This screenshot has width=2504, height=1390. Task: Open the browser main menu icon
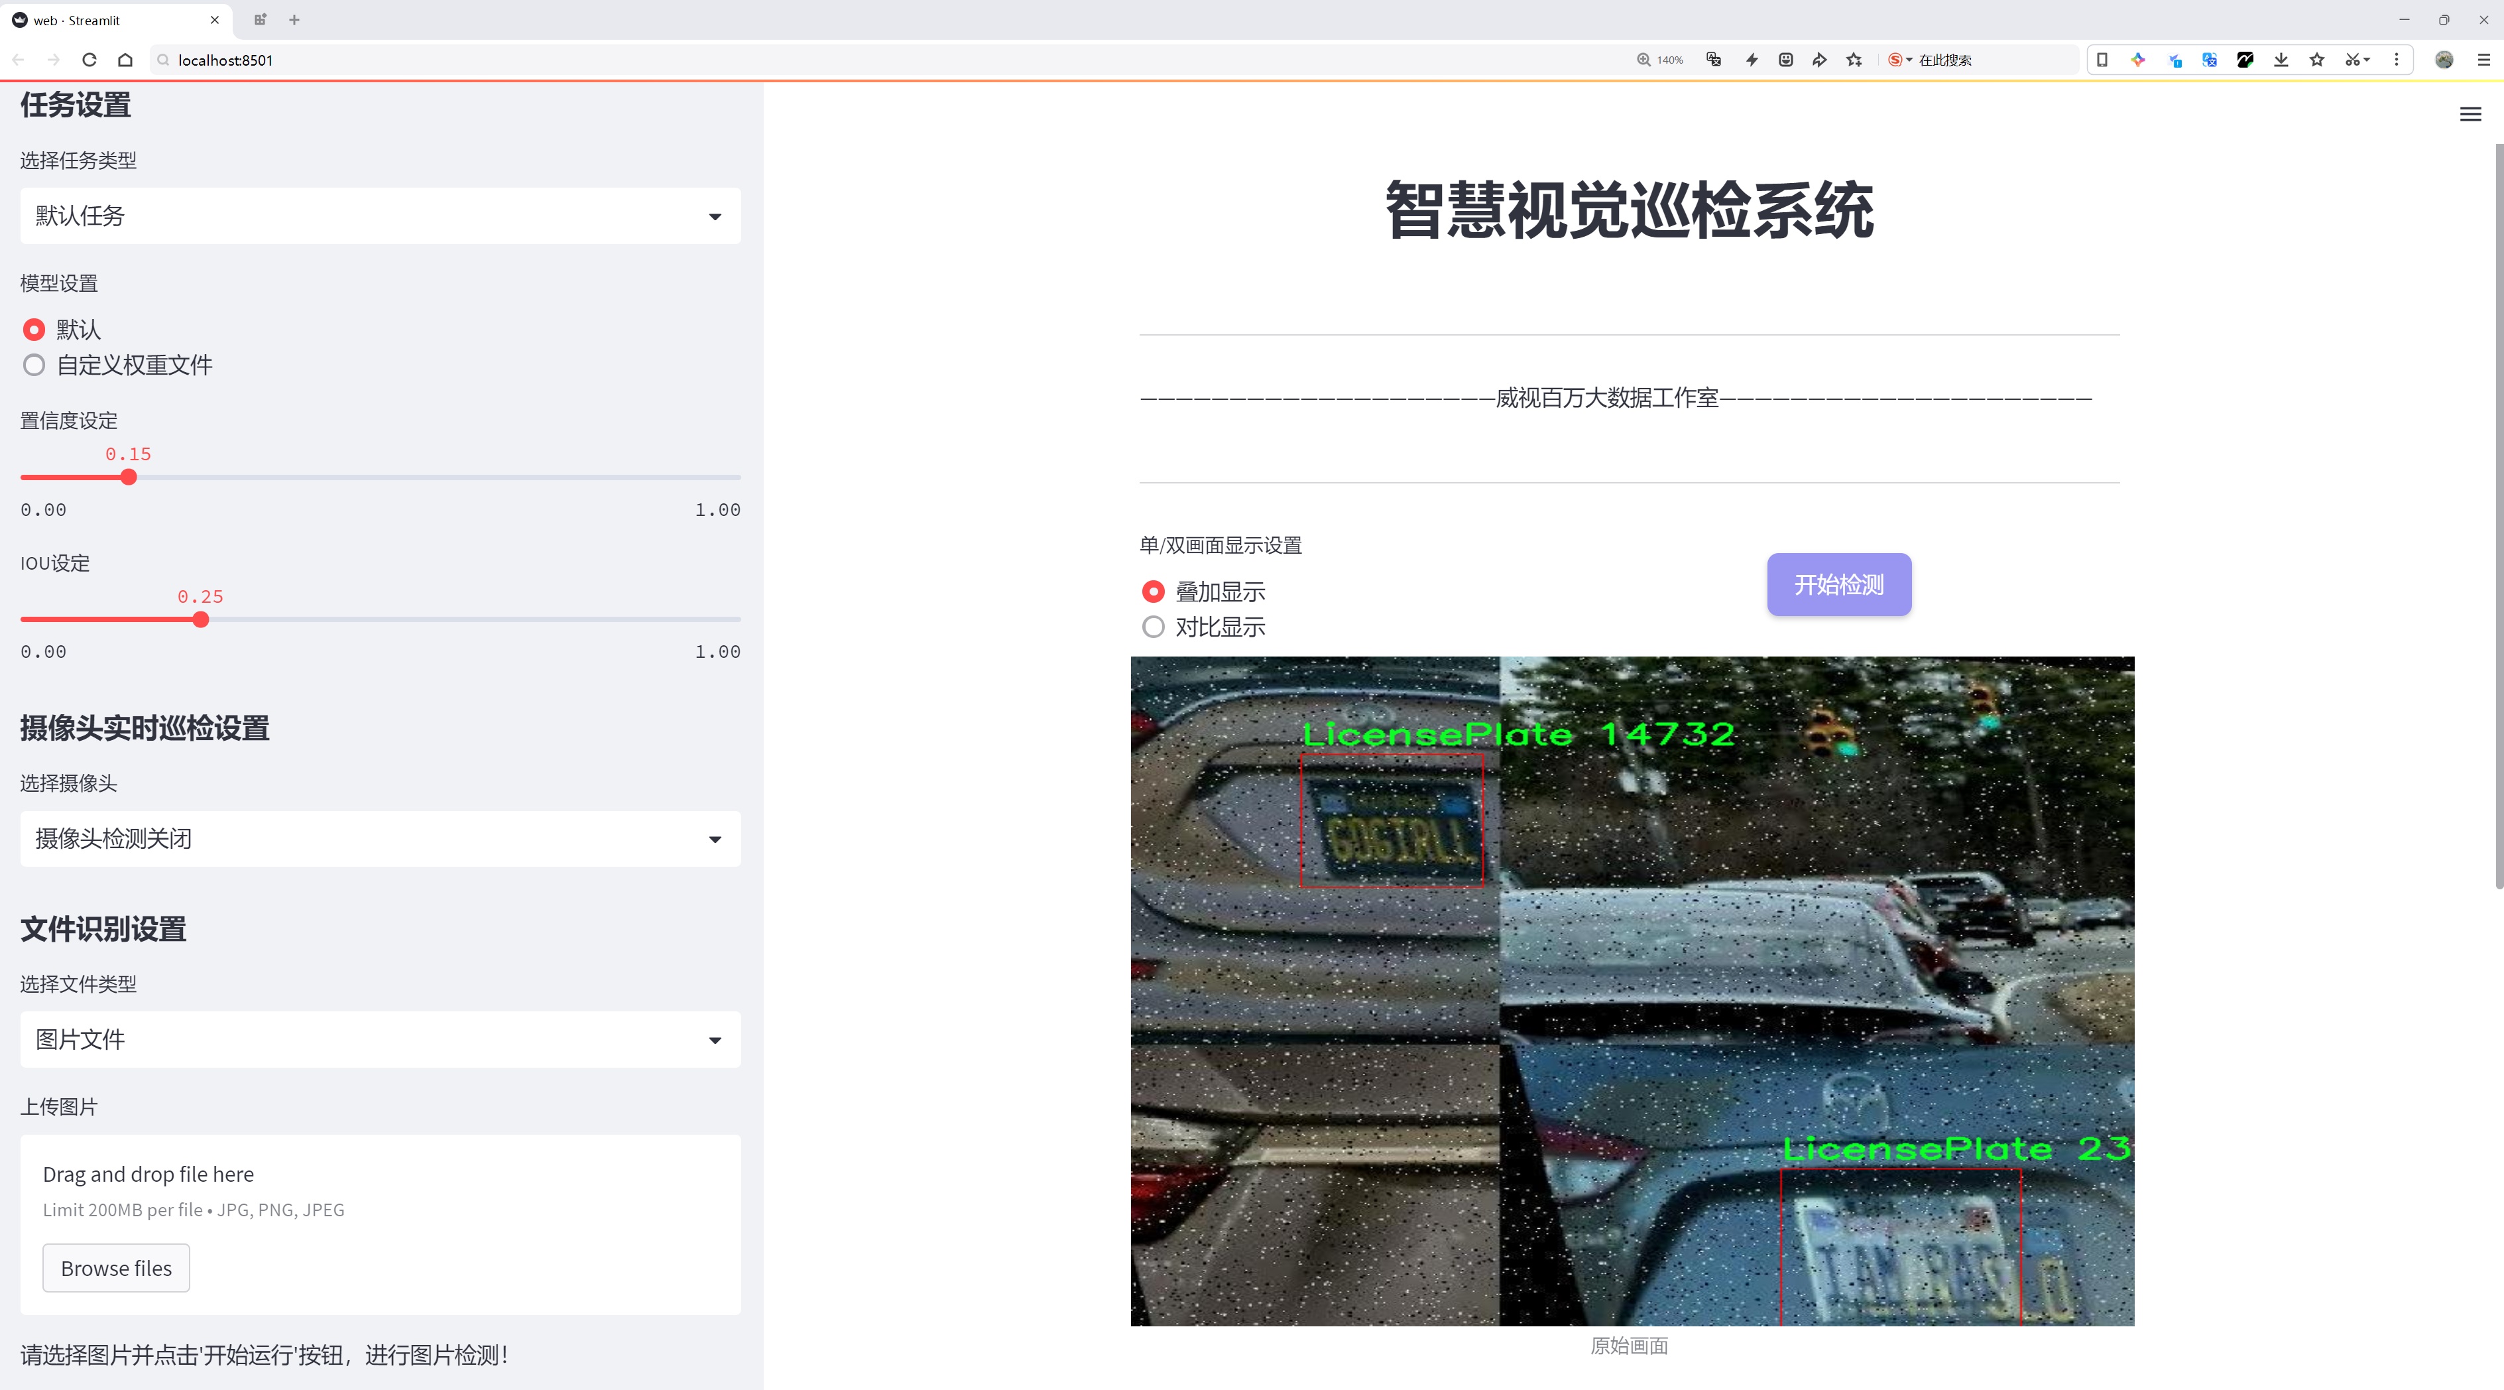coord(2483,60)
